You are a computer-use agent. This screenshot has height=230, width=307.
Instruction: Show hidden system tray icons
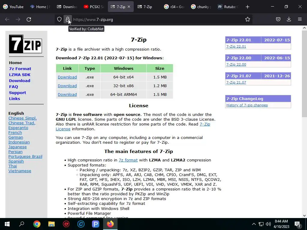point(254,224)
